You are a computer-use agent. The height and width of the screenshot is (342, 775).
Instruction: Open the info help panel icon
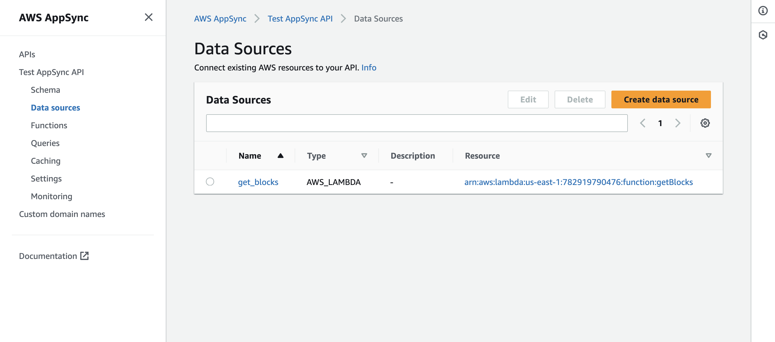(763, 11)
